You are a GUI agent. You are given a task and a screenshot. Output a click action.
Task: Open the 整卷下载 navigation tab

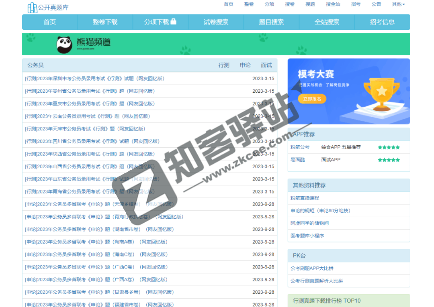(x=105, y=22)
